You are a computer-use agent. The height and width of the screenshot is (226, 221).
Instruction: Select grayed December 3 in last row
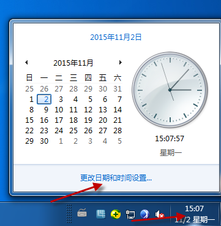90,141
